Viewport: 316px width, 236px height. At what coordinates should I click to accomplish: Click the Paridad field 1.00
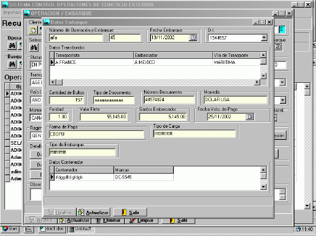[59, 116]
